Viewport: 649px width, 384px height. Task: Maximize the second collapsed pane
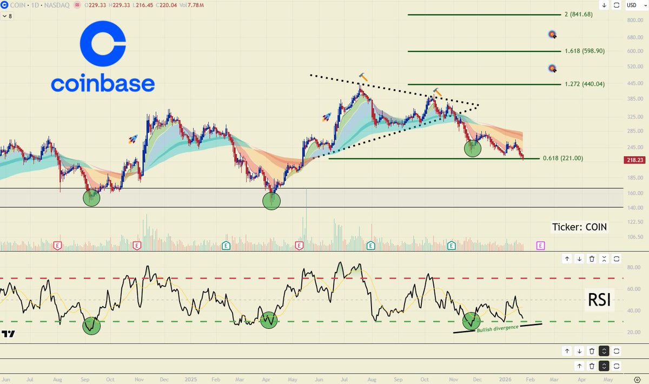tap(617, 351)
